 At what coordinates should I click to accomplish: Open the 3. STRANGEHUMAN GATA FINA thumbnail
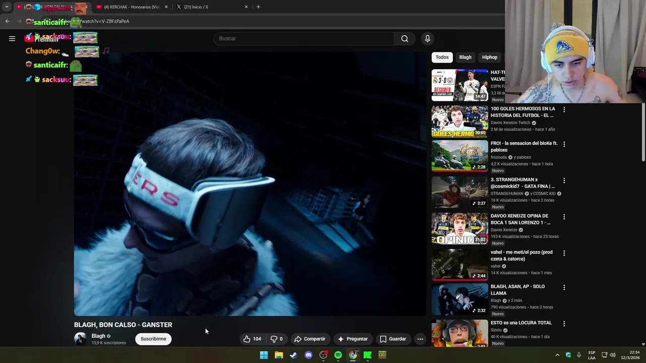(460, 192)
